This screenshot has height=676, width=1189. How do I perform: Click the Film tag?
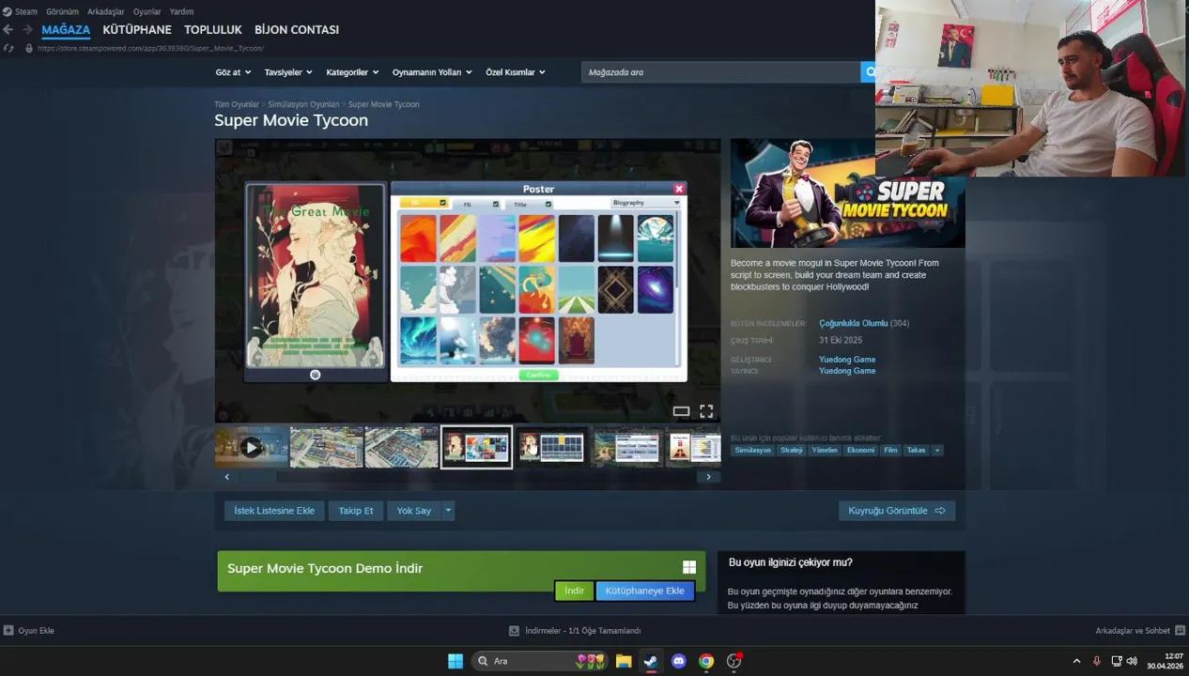pos(890,451)
